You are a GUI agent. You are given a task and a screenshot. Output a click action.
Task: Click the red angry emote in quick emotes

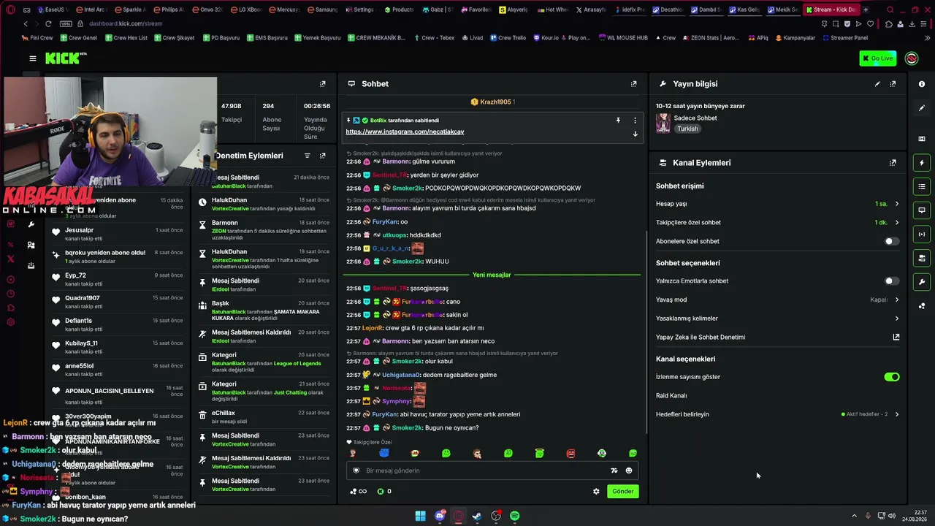pos(570,454)
